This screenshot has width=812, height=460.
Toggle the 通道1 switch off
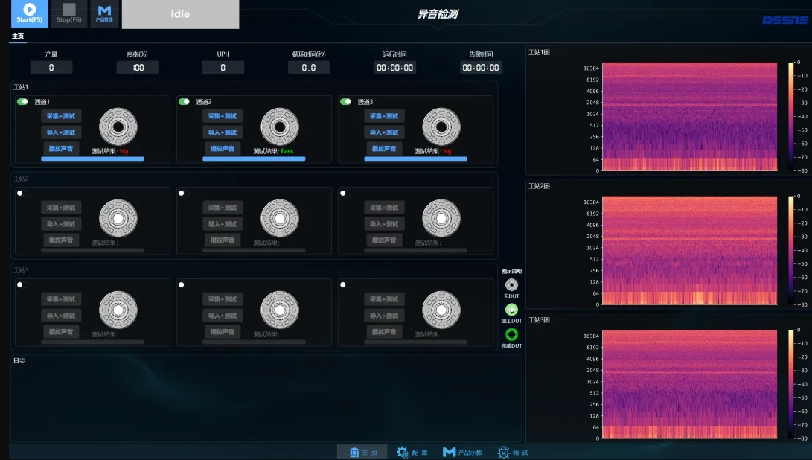(22, 102)
